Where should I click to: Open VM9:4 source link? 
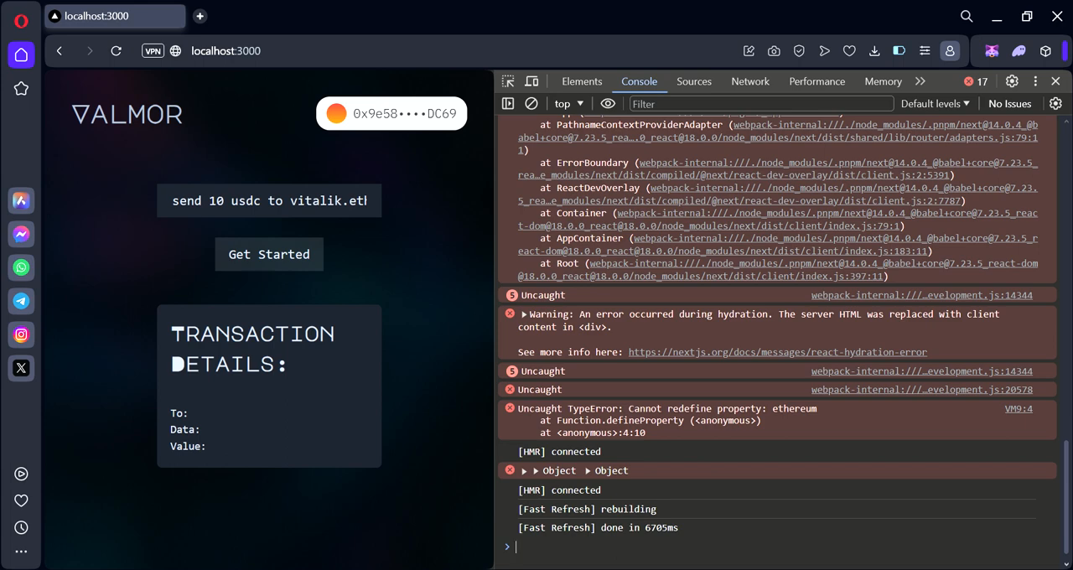pos(1019,409)
